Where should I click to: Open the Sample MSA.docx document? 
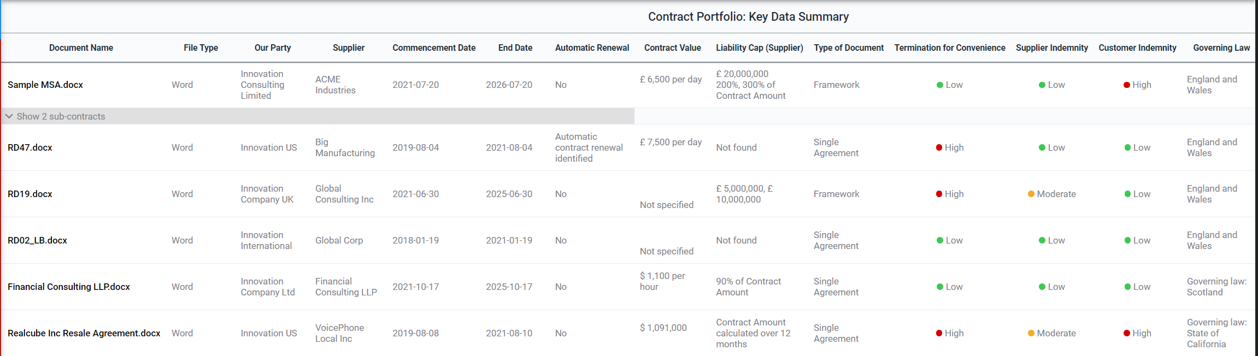pyautogui.click(x=45, y=85)
